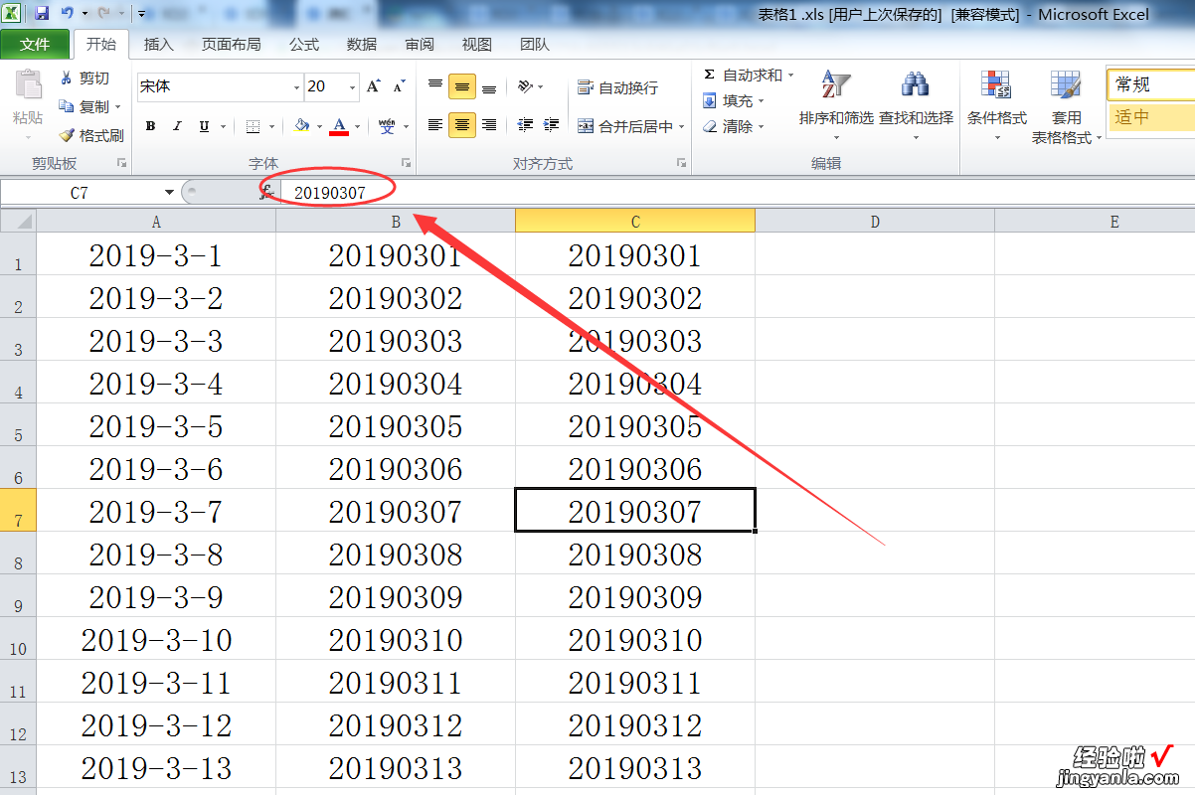Select the 适中 cell style
The height and width of the screenshot is (795, 1195).
click(x=1151, y=117)
